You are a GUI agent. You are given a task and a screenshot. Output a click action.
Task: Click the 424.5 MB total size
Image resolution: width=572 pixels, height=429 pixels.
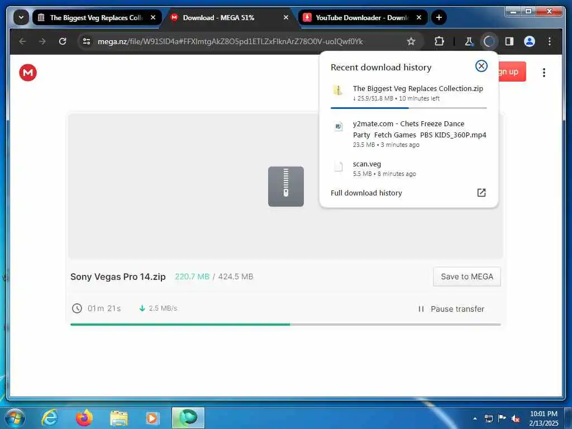(x=236, y=277)
